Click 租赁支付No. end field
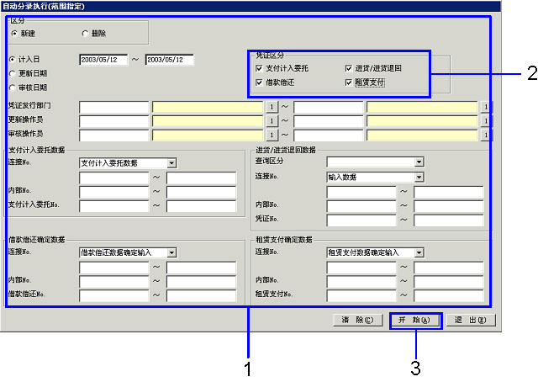538x382 pixels. 449,295
